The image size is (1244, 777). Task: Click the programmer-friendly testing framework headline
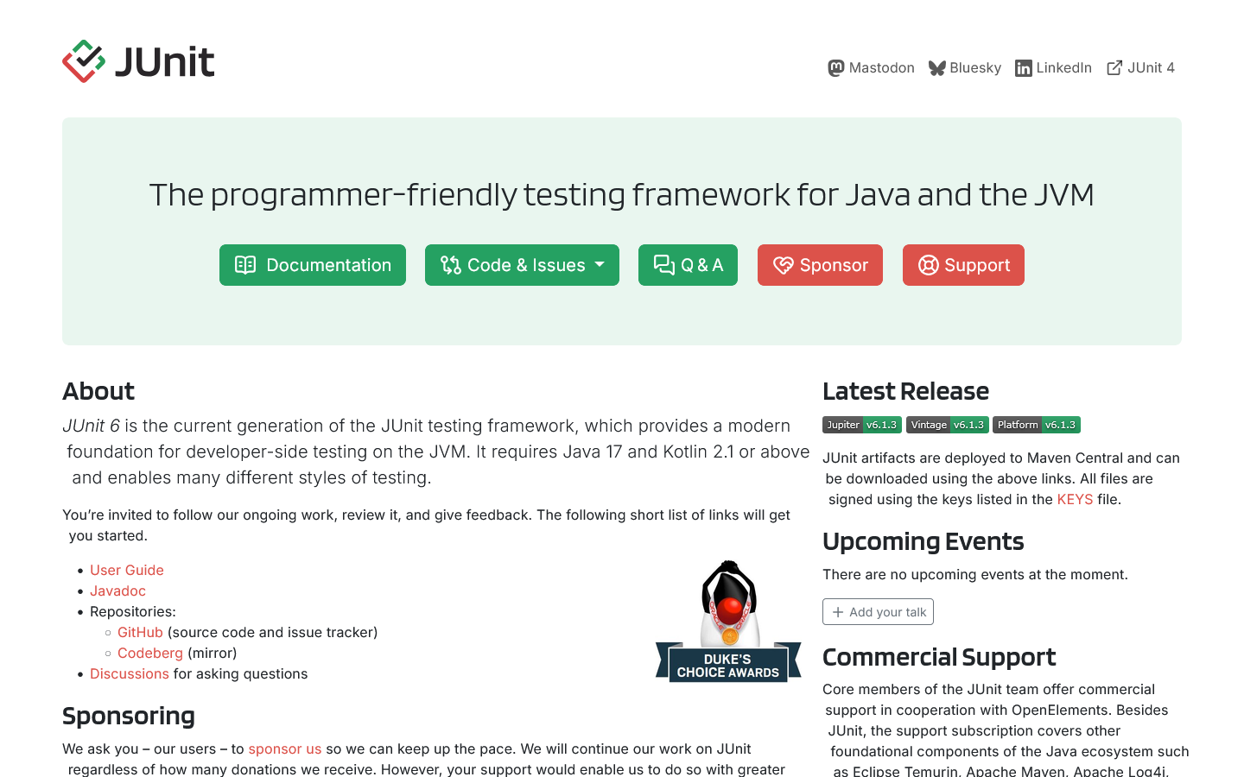[x=622, y=195]
